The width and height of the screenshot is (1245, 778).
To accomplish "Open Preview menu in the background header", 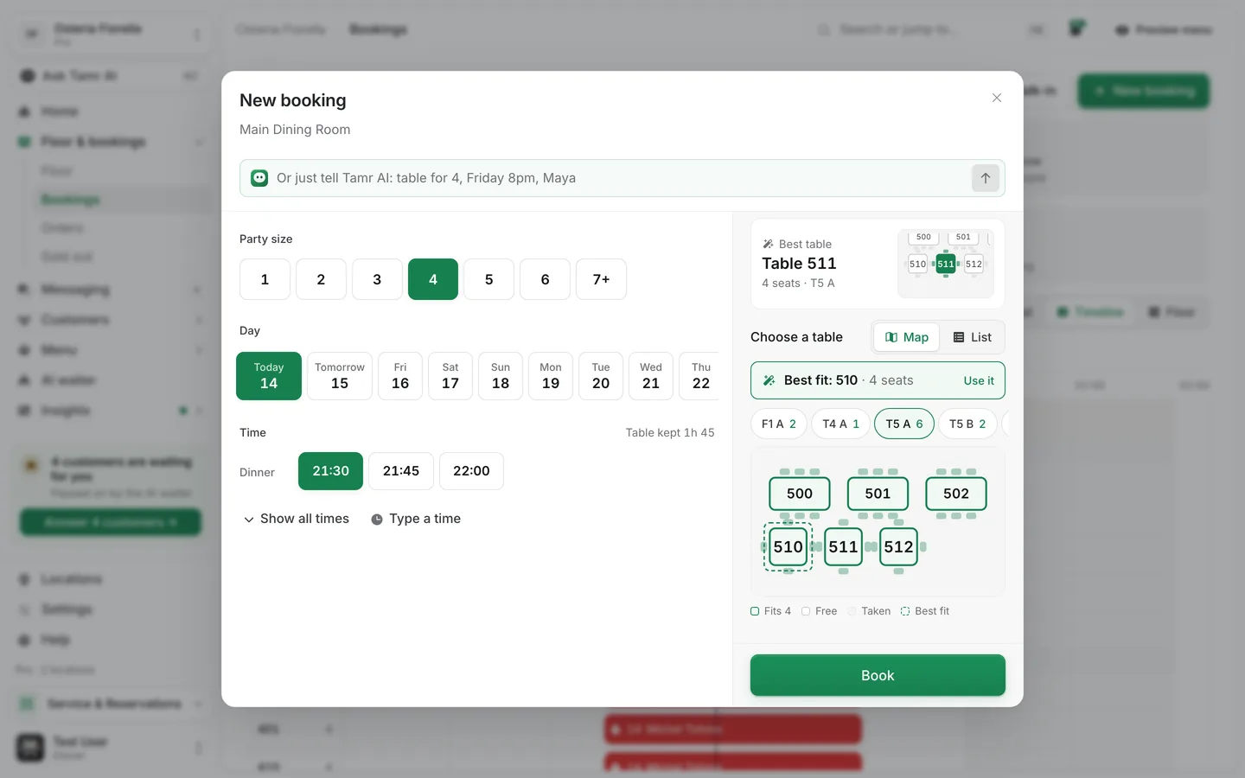I will pos(1164,29).
